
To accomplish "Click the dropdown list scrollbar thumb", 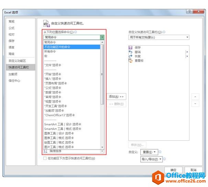I will click(102, 74).
